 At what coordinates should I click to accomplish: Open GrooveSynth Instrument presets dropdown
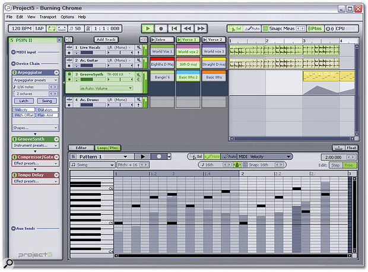pos(35,146)
